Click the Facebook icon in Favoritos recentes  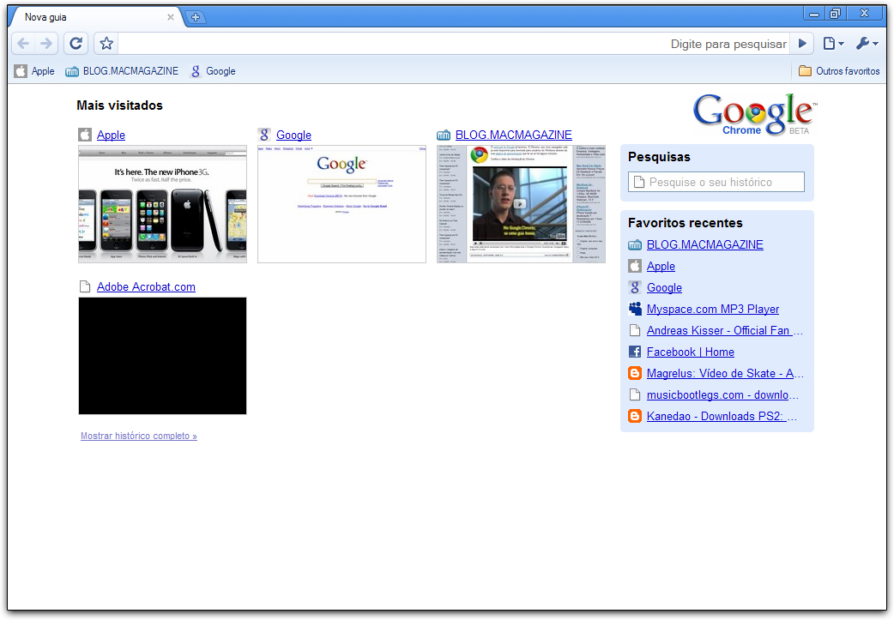click(x=635, y=352)
